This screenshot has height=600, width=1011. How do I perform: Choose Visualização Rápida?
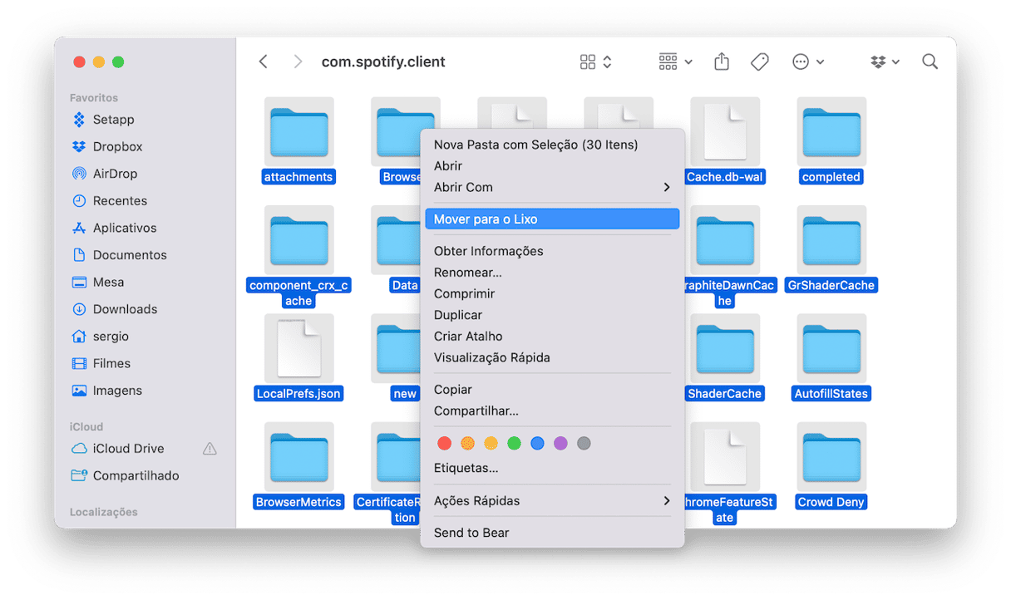coord(552,358)
